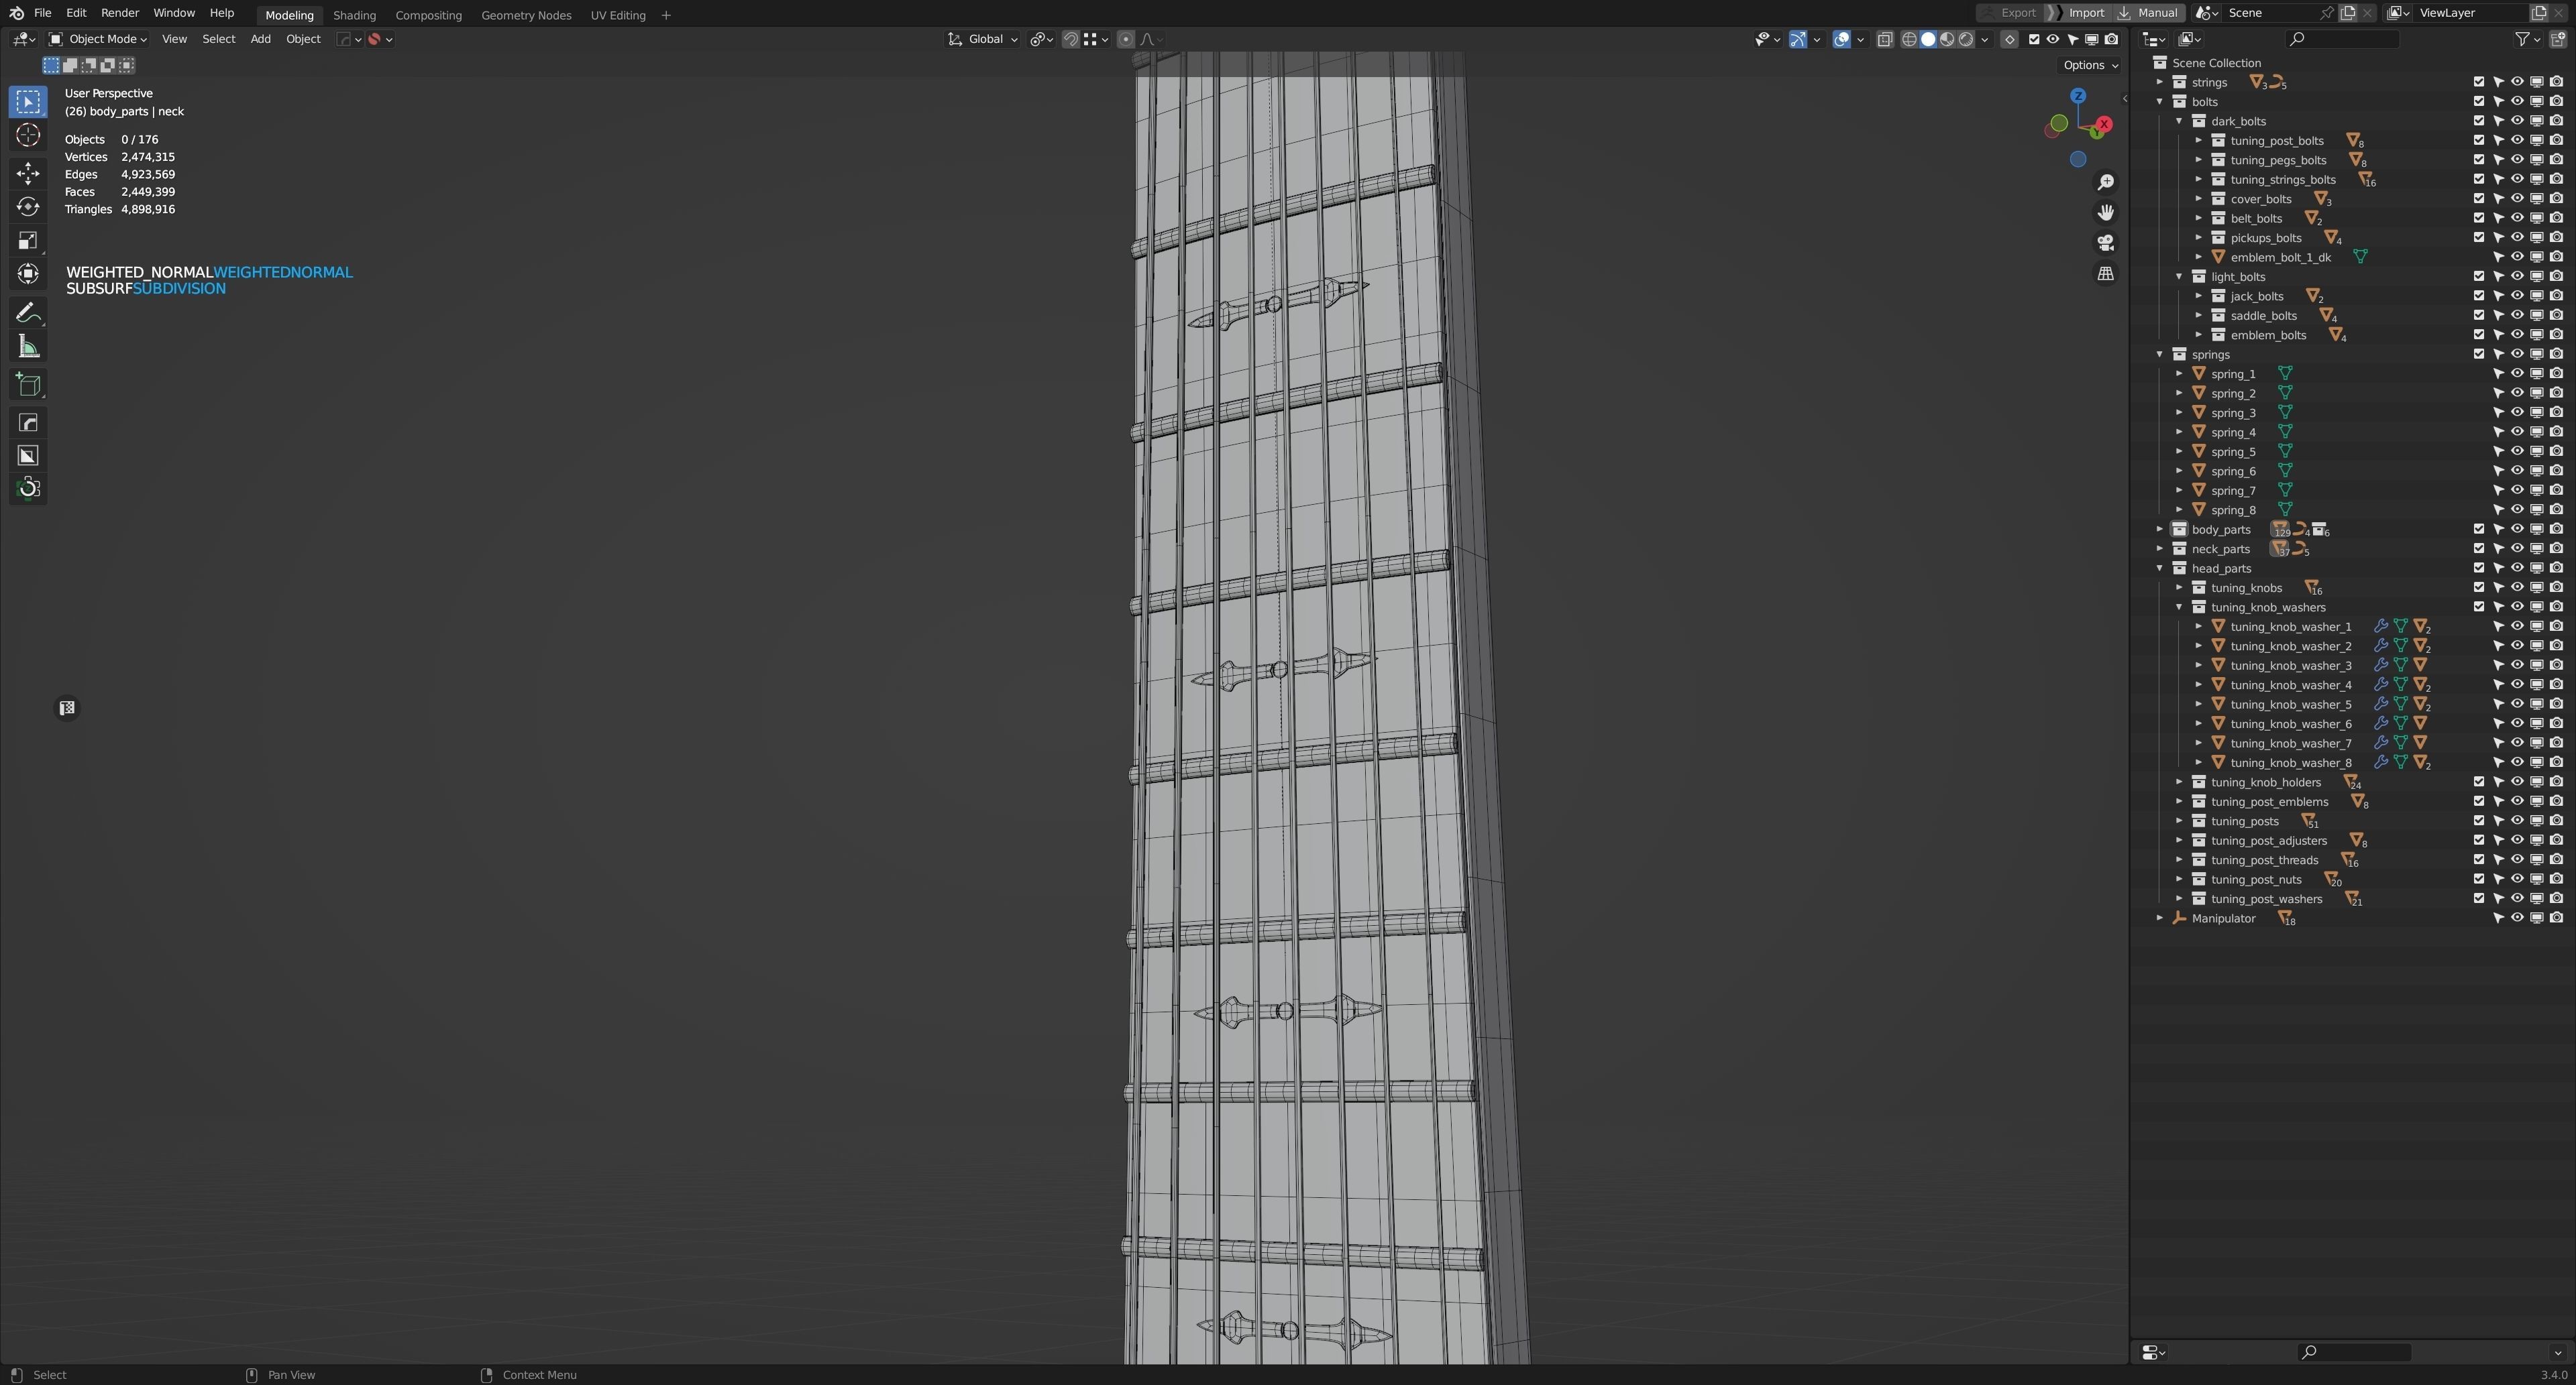
Task: Select the Scale tool
Action: (x=28, y=240)
